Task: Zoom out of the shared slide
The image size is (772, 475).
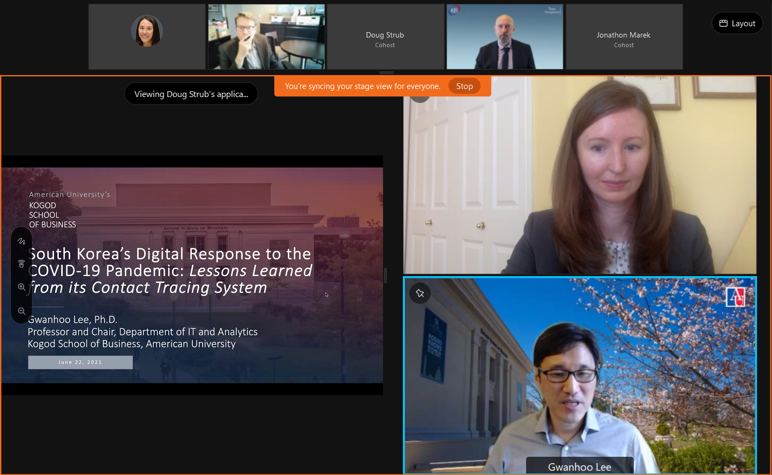Action: pos(21,311)
